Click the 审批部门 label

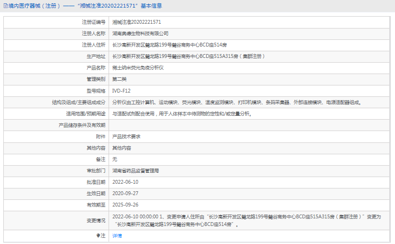point(96,170)
